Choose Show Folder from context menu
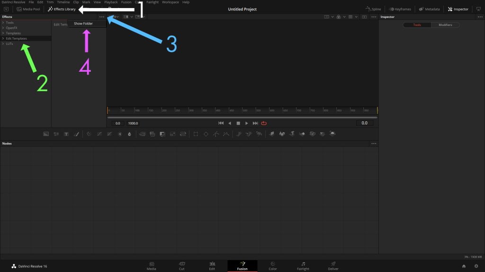The image size is (485, 272). click(x=83, y=24)
